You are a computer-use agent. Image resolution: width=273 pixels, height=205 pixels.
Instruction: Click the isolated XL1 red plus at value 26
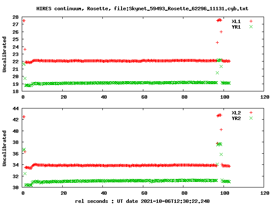tap(221, 32)
